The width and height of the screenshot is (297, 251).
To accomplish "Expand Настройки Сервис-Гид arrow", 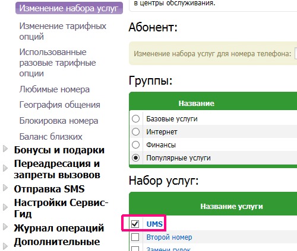I will pos(5,207).
